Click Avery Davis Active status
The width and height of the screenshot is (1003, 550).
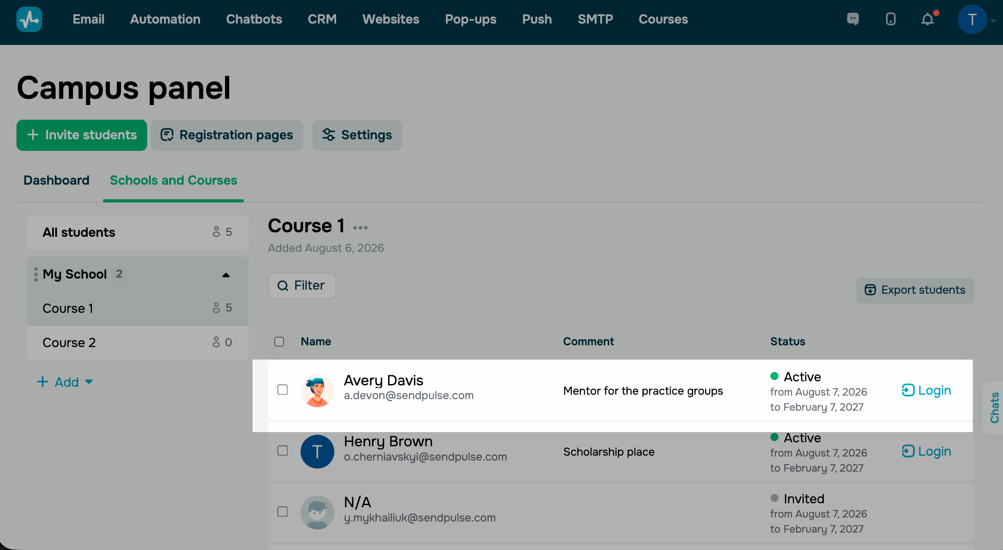[802, 377]
